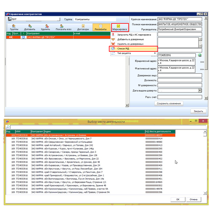Viewport: 212px width, 207px height.
Task: Expand Юридический адрес with the >>> button
Action: click(x=202, y=62)
